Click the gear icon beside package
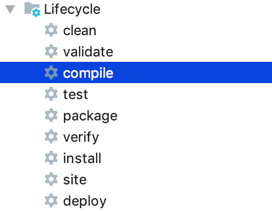This screenshot has width=272, height=211. tap(51, 115)
